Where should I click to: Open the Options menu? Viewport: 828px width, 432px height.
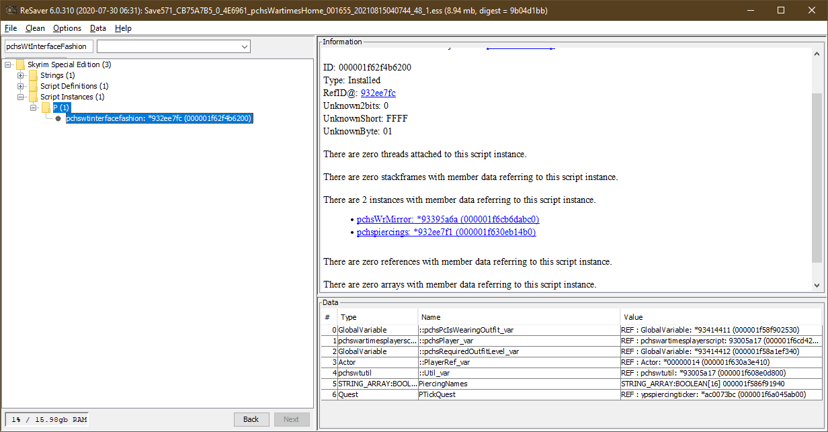pos(67,28)
